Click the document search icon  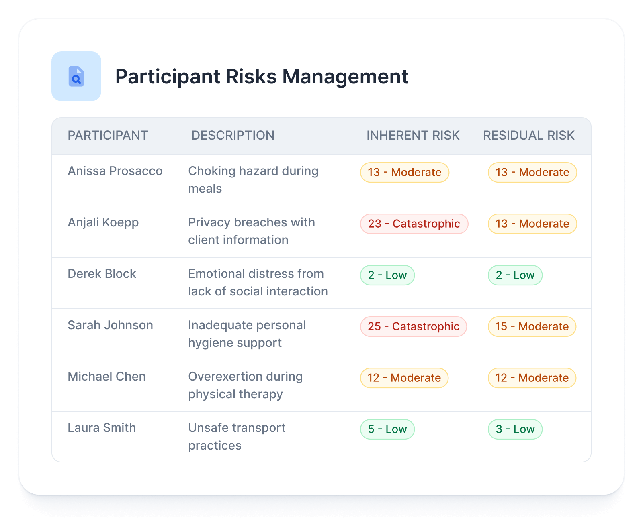click(76, 76)
